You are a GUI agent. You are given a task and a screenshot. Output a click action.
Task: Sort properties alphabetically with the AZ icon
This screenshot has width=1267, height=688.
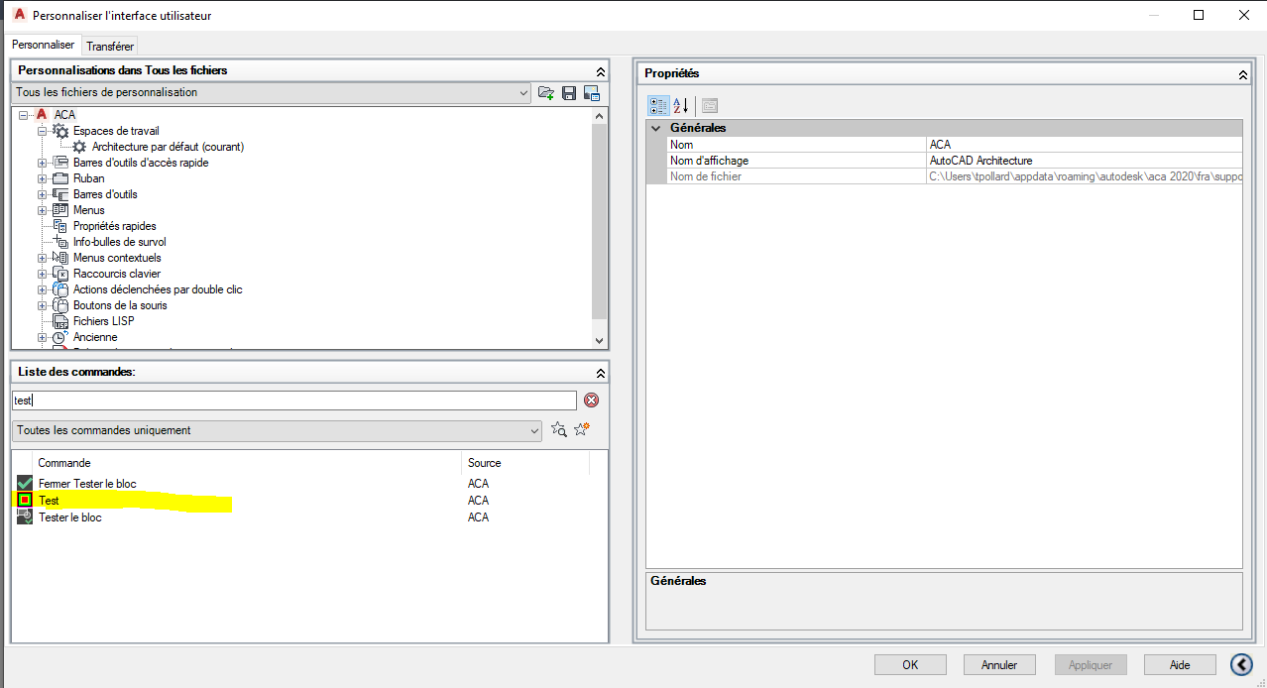point(681,105)
